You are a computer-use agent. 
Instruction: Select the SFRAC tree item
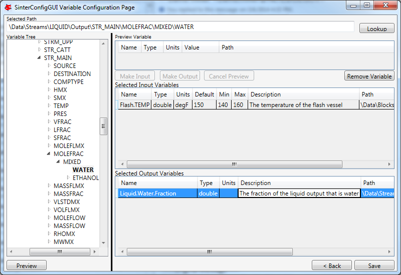pyautogui.click(x=62, y=138)
